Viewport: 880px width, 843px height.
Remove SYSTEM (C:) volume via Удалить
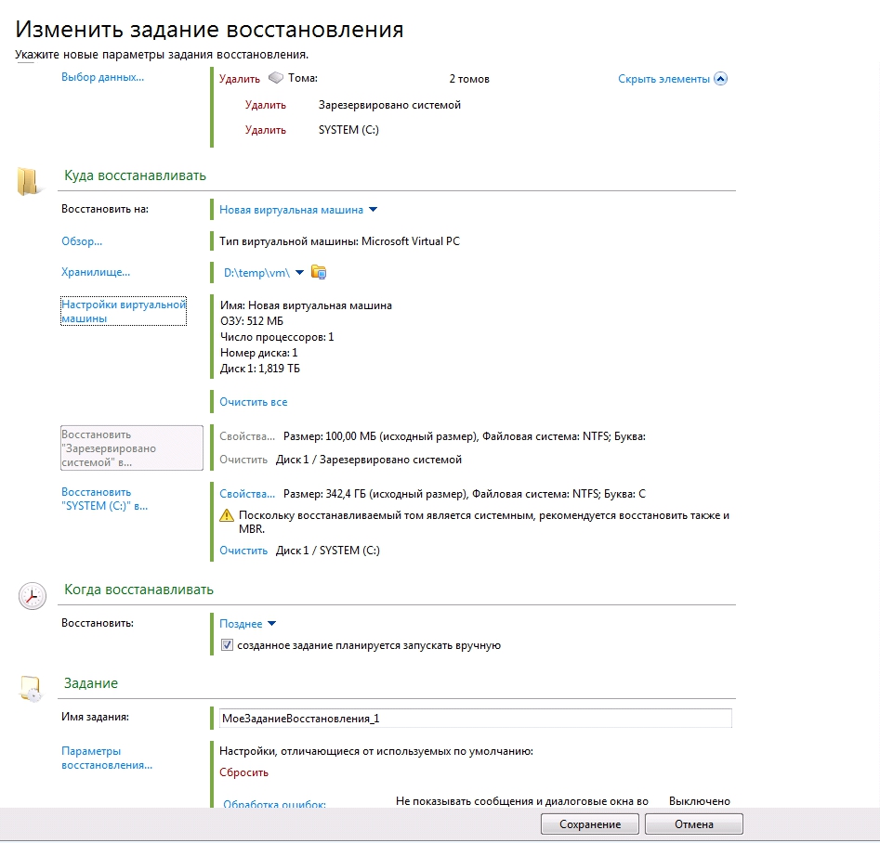(x=266, y=130)
